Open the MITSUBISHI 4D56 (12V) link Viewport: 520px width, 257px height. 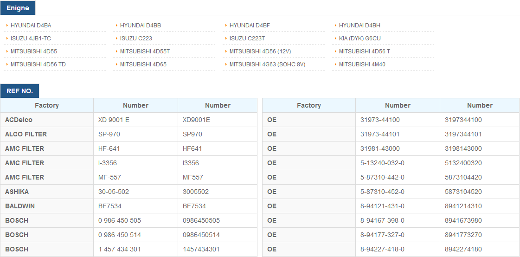pyautogui.click(x=260, y=51)
